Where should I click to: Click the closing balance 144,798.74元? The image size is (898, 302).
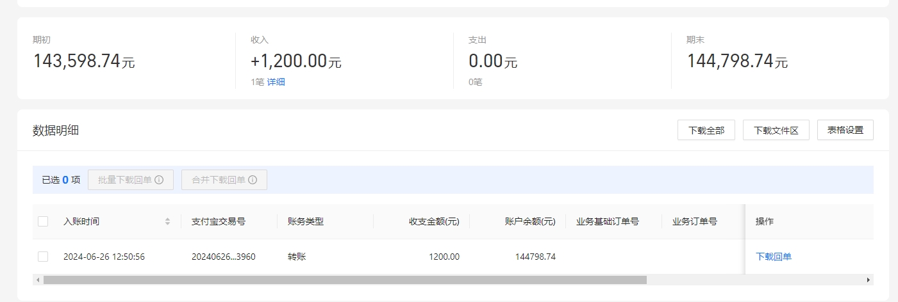coord(737,61)
